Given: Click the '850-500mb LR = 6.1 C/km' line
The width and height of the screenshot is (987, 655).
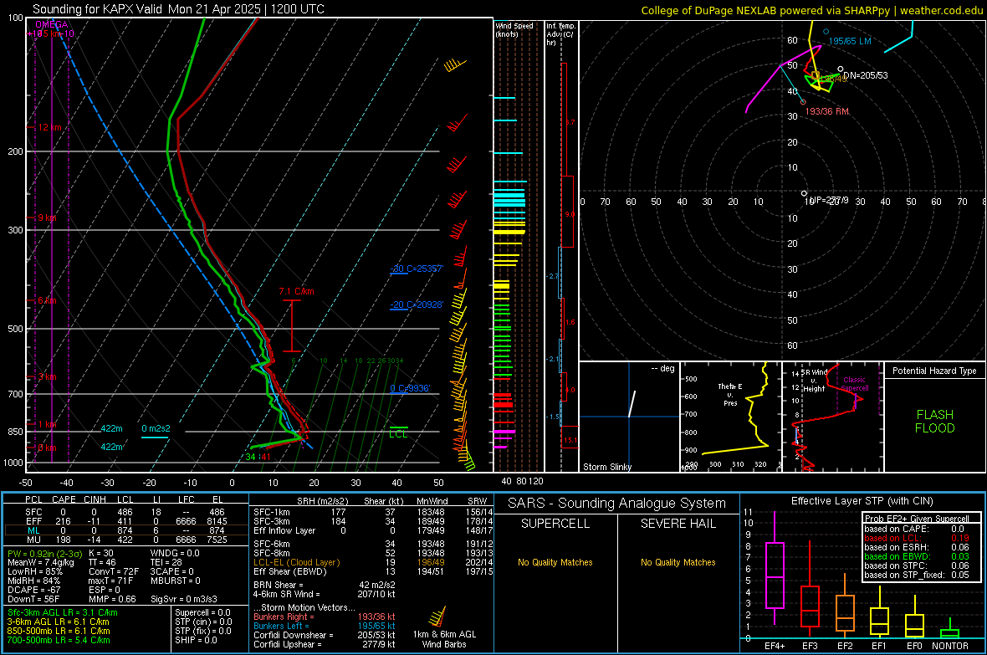Looking at the screenshot, I should (59, 631).
